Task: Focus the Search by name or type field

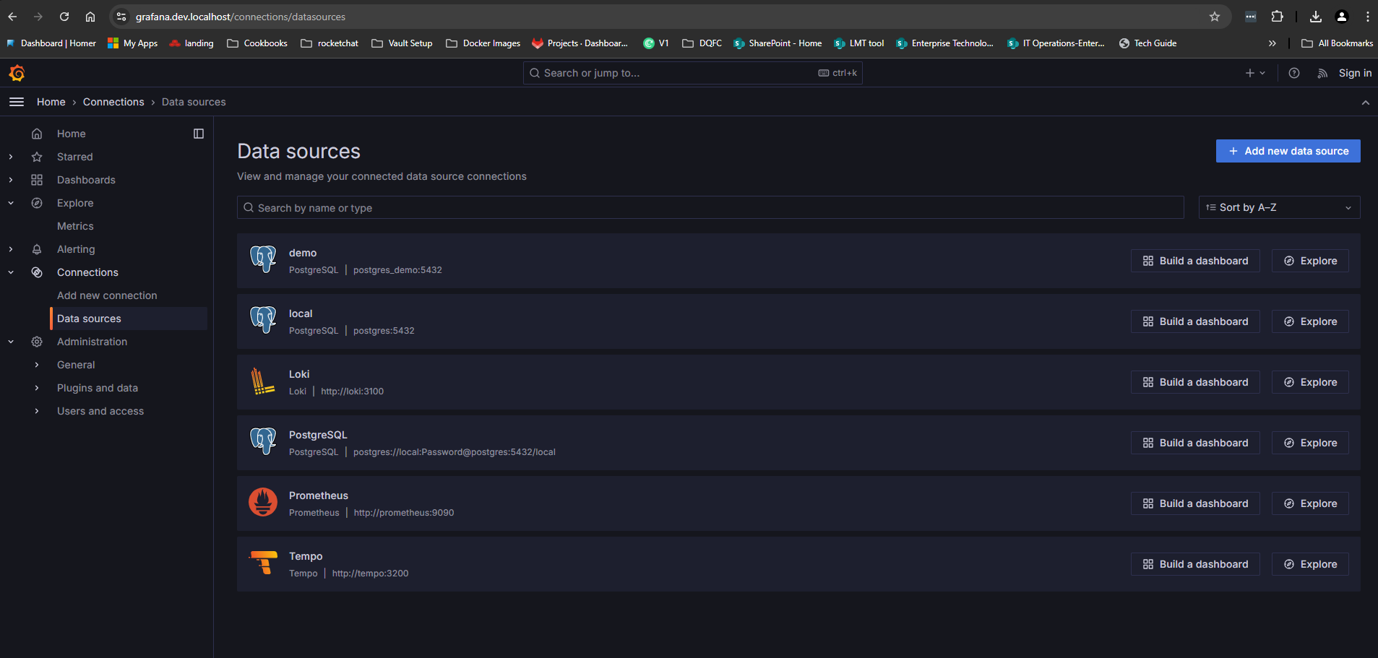Action: click(710, 208)
